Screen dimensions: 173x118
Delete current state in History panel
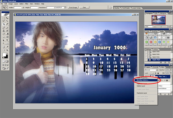[x=169, y=62]
